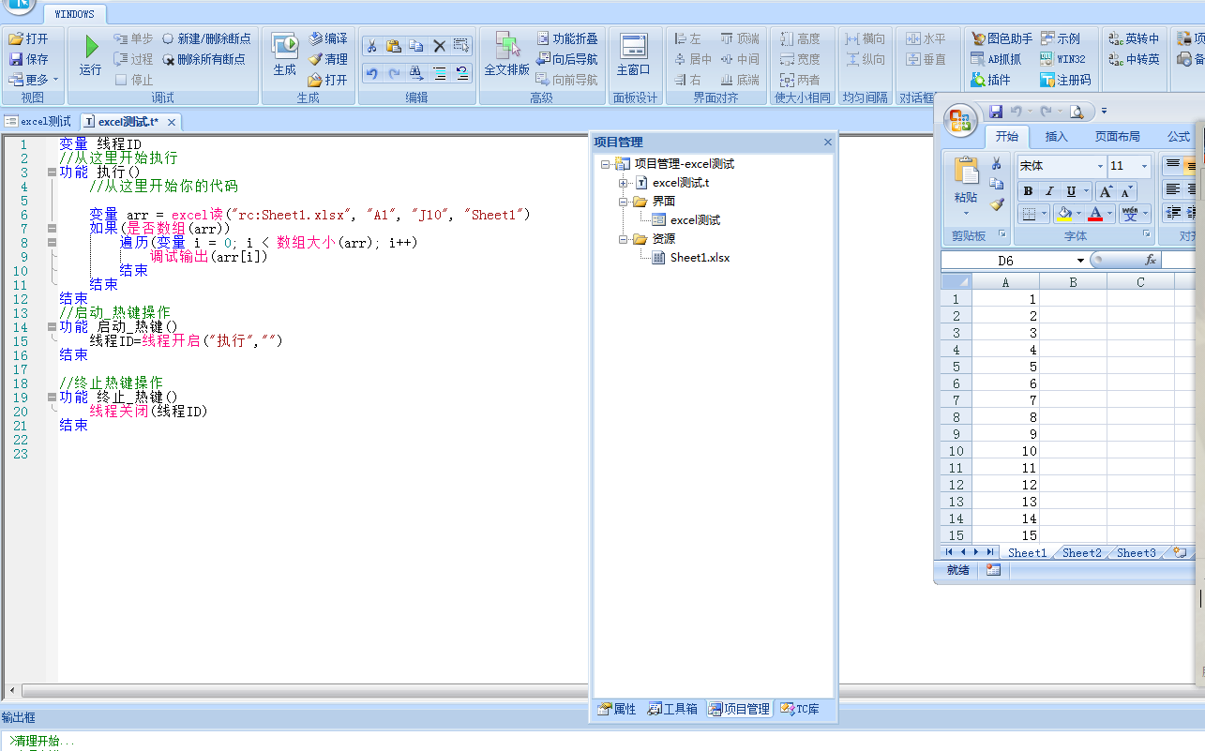Click the cut scissors icon in 编辑 group
Image resolution: width=1205 pixels, height=751 pixels.
(372, 45)
